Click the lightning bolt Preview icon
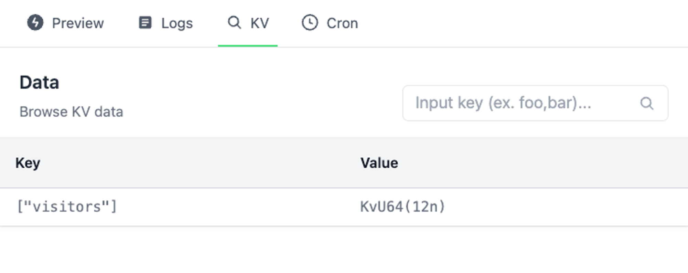Image resolution: width=688 pixels, height=273 pixels. click(x=35, y=23)
